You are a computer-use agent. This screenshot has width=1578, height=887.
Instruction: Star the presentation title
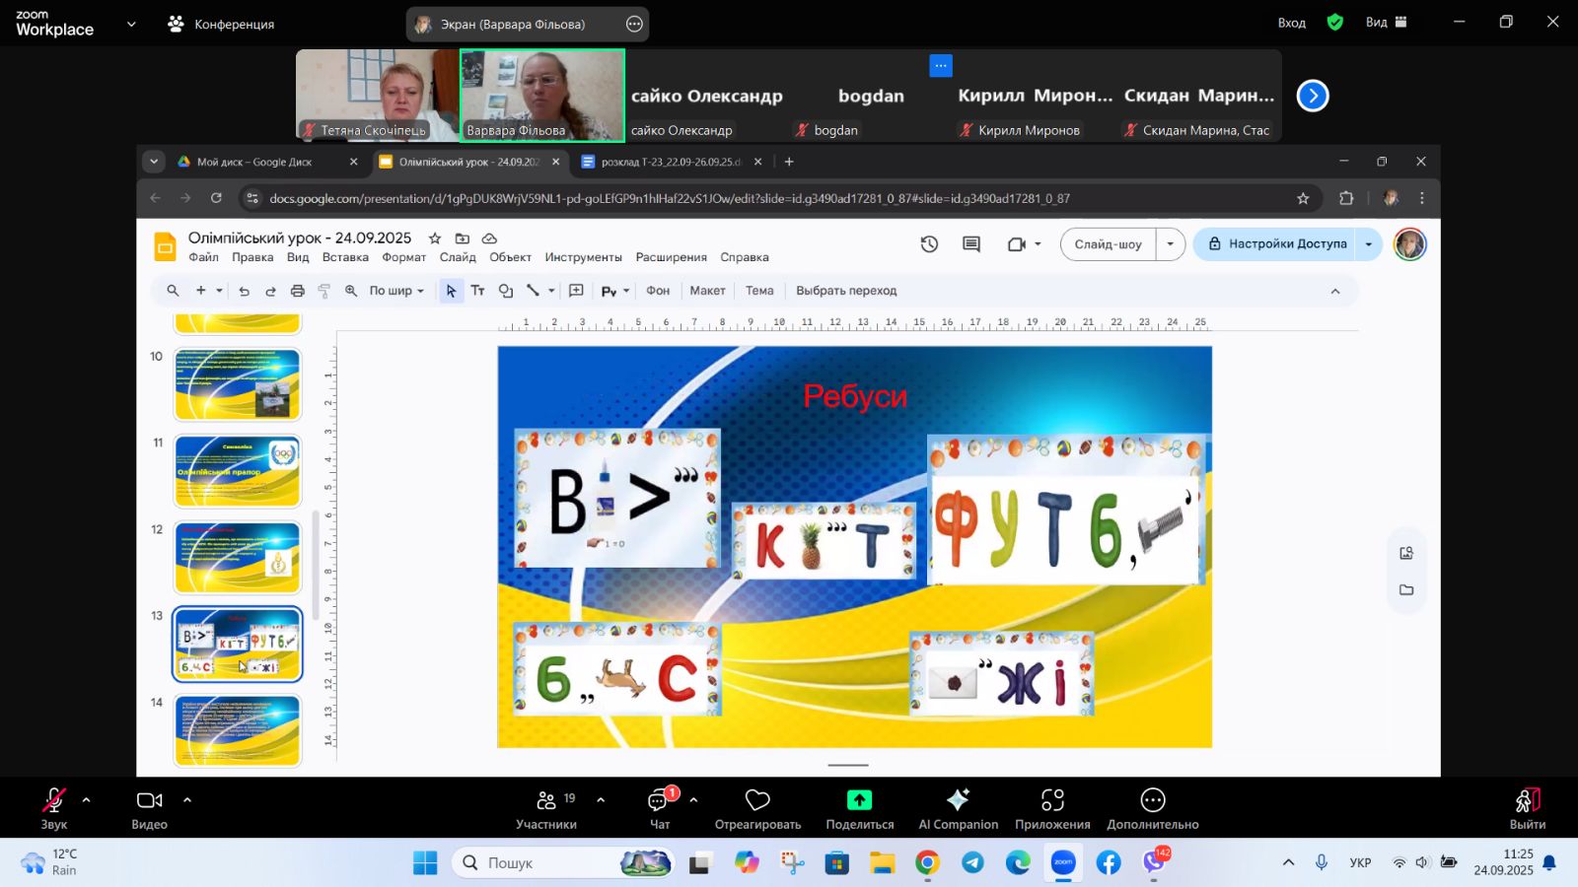pos(435,239)
